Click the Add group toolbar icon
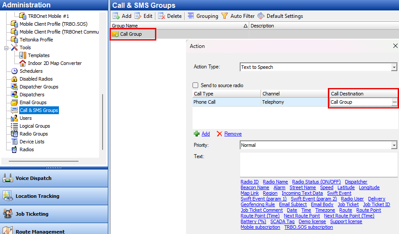This screenshot has height=234, width=399. point(117,16)
